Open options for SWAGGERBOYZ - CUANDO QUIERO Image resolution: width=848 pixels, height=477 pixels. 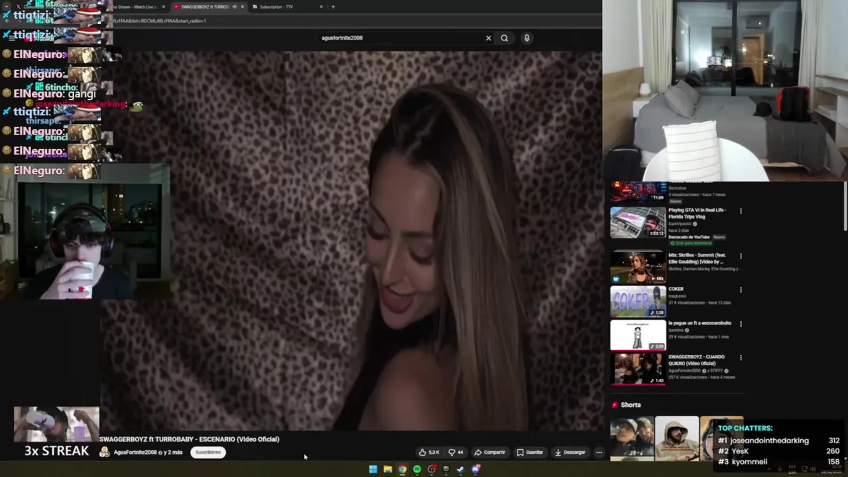tap(741, 358)
